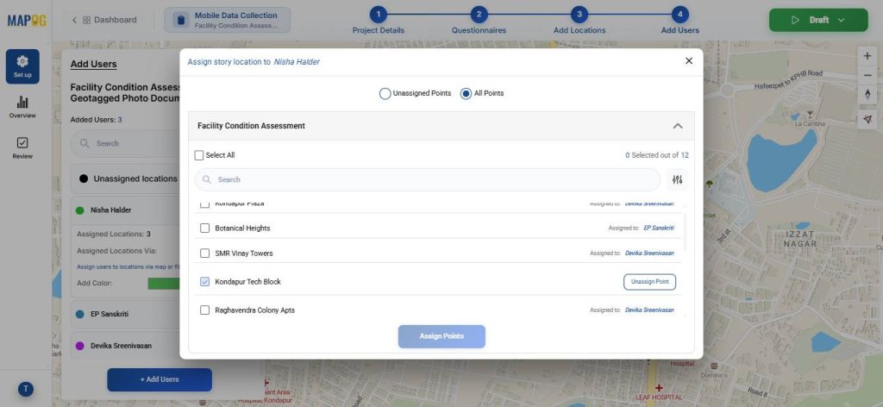Click the search field in the dialog
The width and height of the screenshot is (883, 407).
click(x=431, y=179)
